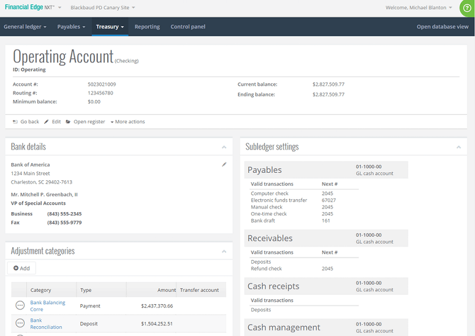Click Open register in the action bar
Image resolution: width=475 pixels, height=336 pixels.
tap(85, 121)
